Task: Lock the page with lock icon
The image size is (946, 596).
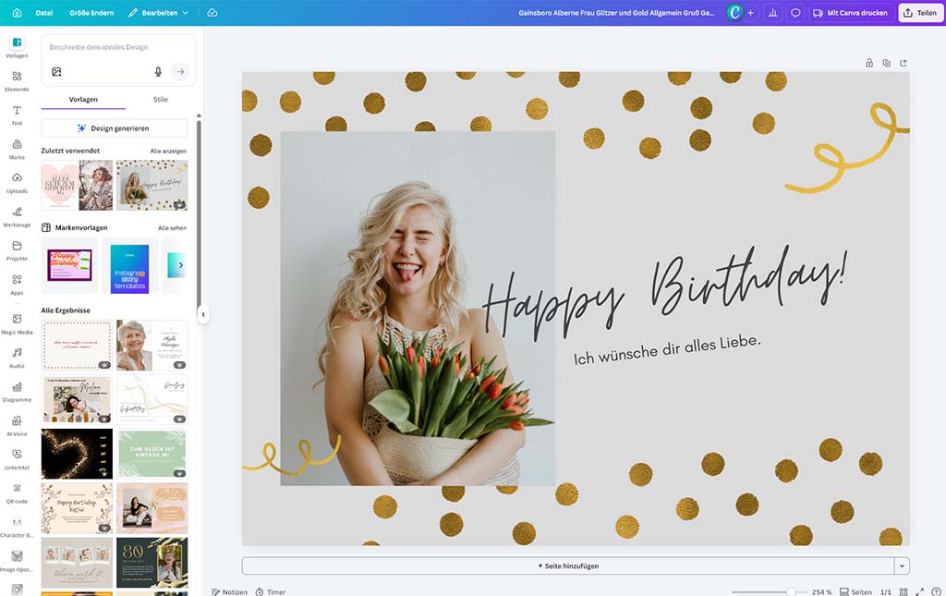Action: [x=869, y=63]
